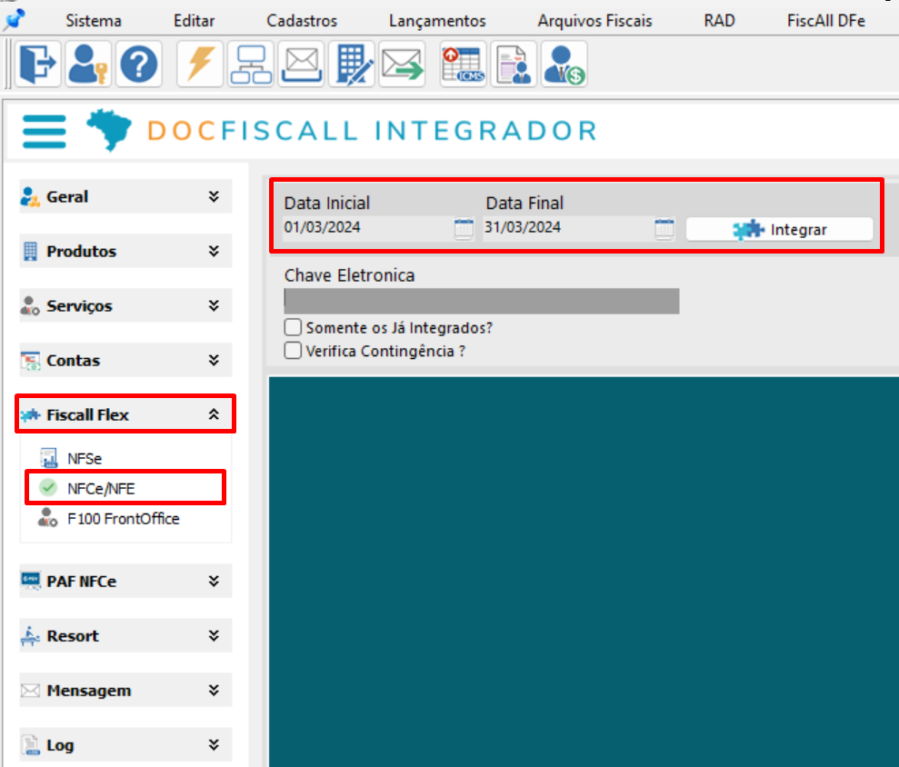Click the envelope with green arrow icon

402,64
